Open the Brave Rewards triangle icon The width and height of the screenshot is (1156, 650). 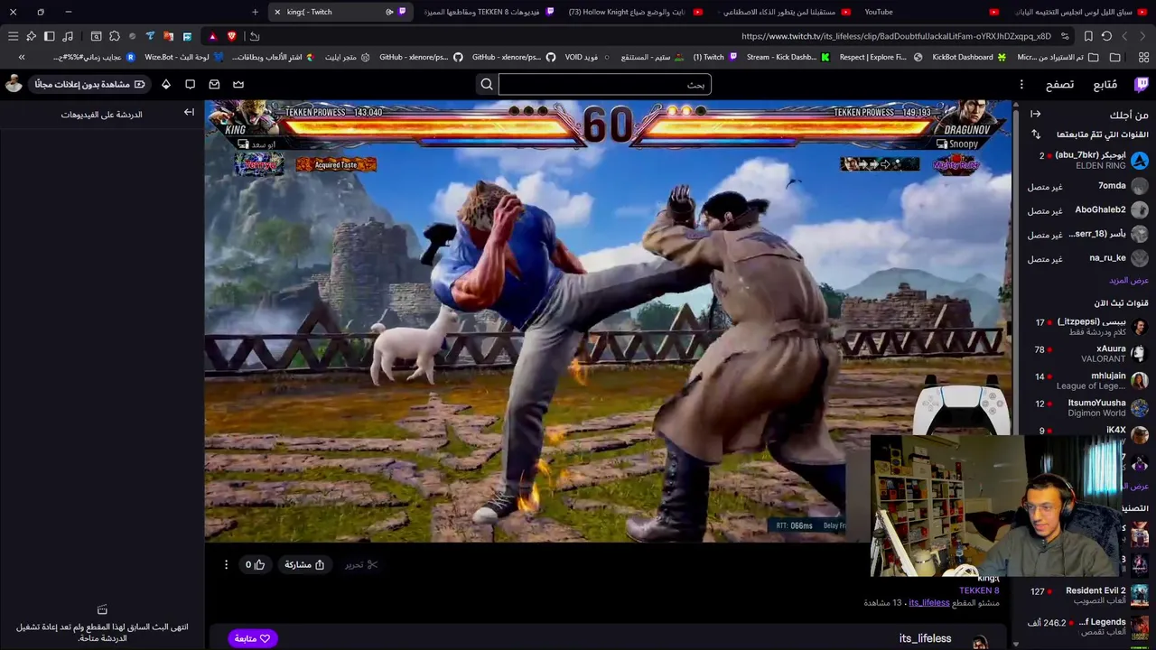[x=212, y=36]
